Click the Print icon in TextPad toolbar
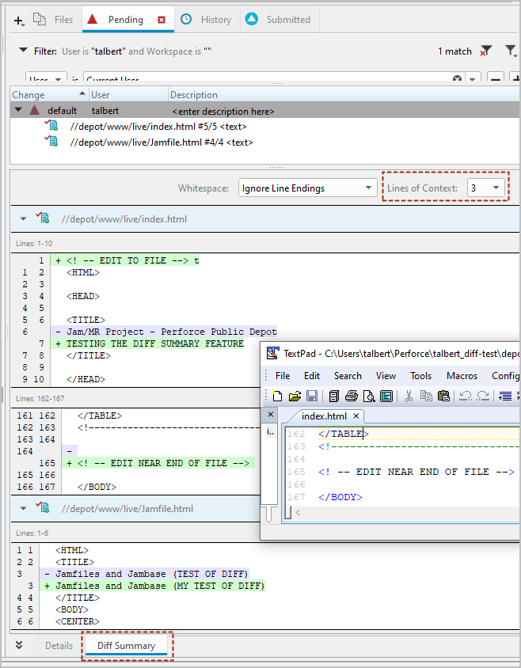521x668 pixels. click(x=352, y=396)
